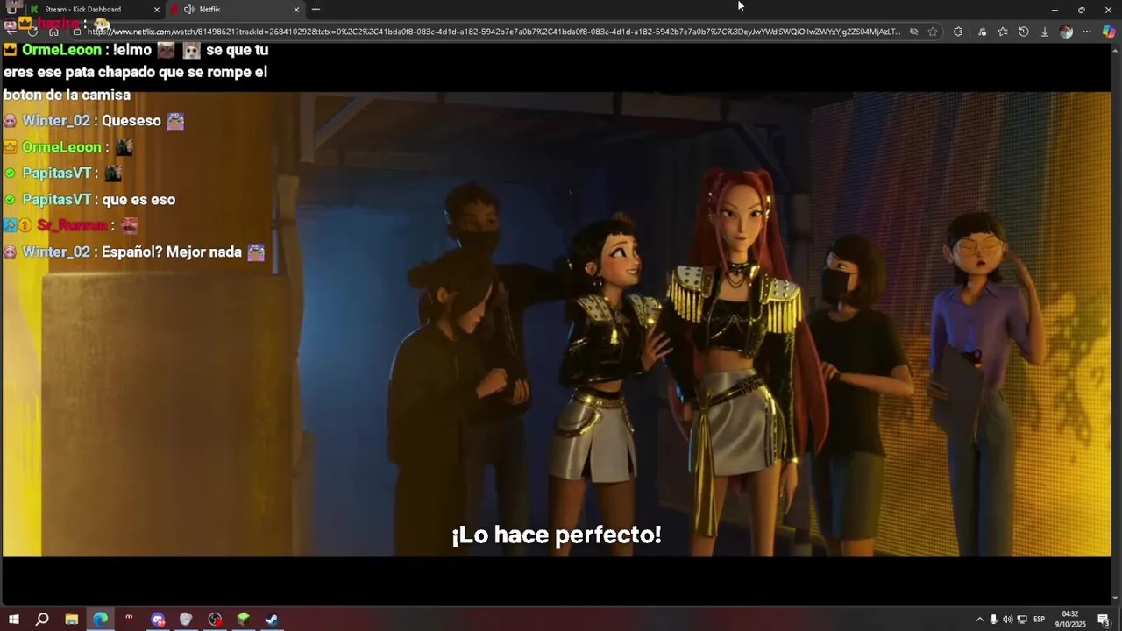
Task: Click the subtitle text ¡Lo hace perfecto!
Action: pyautogui.click(x=557, y=535)
